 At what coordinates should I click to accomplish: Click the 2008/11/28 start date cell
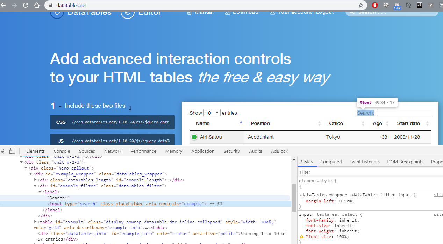[407, 137]
